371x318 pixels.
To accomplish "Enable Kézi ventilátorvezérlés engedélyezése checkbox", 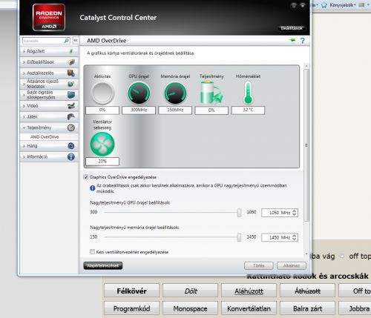I will point(92,252).
